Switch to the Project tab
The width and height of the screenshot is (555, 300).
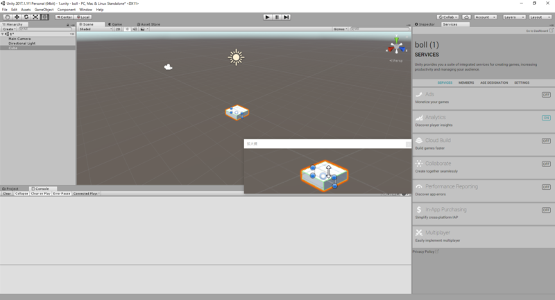click(10, 188)
